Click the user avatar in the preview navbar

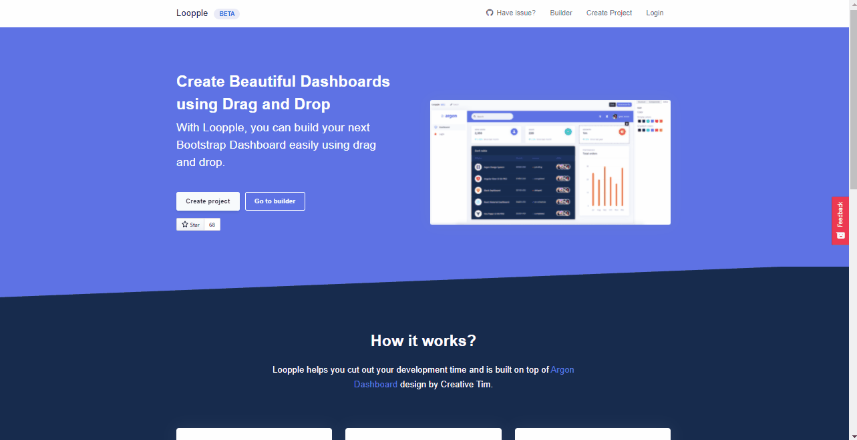[x=615, y=116]
